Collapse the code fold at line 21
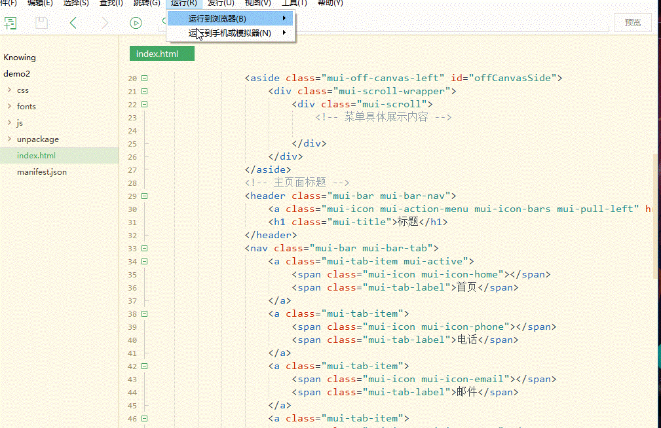661x428 pixels. click(x=144, y=92)
